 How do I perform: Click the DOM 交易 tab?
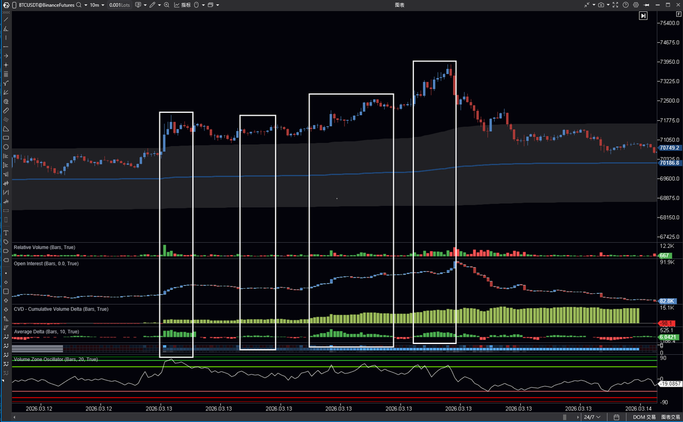(645, 417)
